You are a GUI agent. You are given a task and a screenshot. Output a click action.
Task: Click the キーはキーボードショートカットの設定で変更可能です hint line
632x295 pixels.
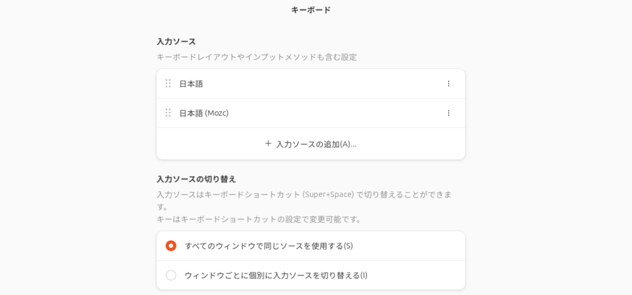pos(259,219)
